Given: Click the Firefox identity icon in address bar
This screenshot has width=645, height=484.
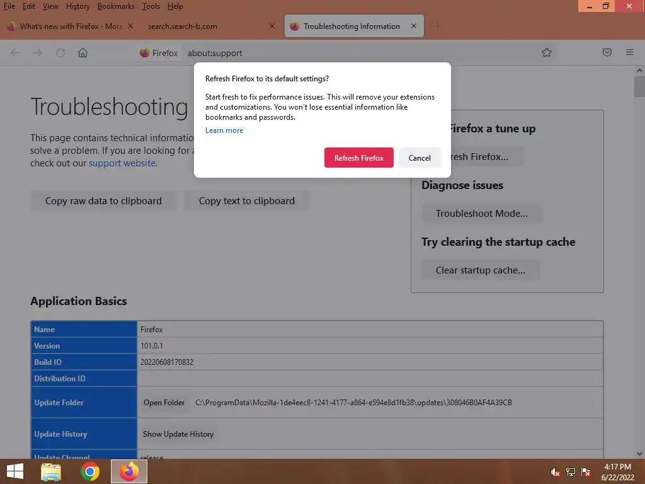Looking at the screenshot, I should [x=159, y=53].
